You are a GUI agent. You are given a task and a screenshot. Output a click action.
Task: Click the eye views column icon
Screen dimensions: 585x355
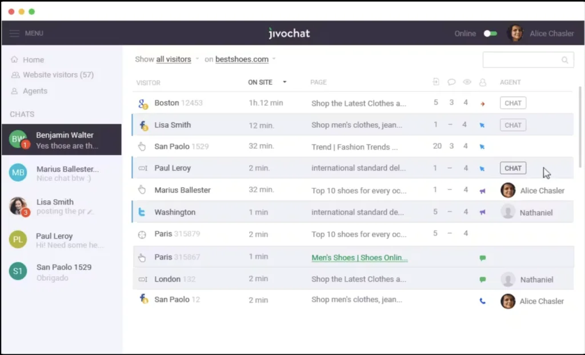point(467,82)
